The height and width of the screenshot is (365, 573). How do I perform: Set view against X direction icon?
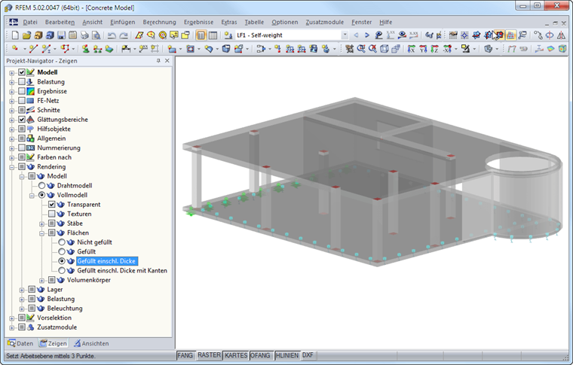click(447, 48)
